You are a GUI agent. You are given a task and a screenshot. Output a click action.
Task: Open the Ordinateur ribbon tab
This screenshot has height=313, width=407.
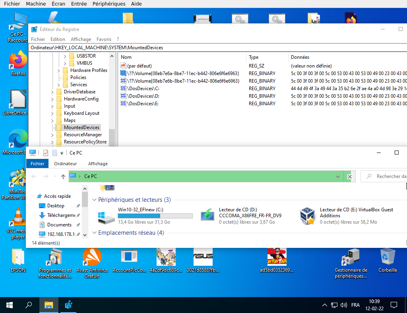click(66, 164)
